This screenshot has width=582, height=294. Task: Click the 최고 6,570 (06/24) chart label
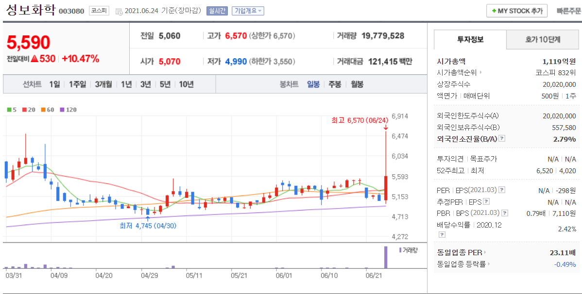[360, 120]
